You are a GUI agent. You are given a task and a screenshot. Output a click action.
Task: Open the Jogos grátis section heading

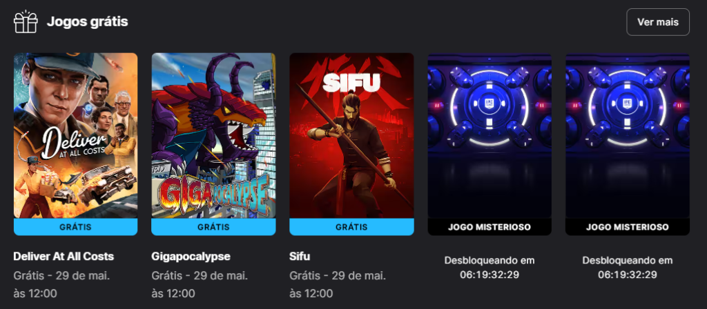click(88, 21)
